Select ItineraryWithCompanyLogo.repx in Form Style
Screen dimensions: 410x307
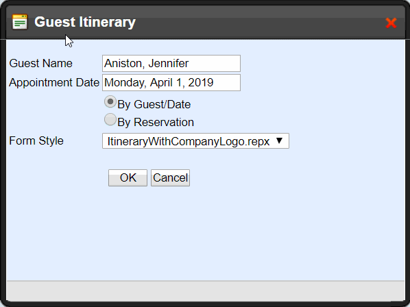click(189, 141)
